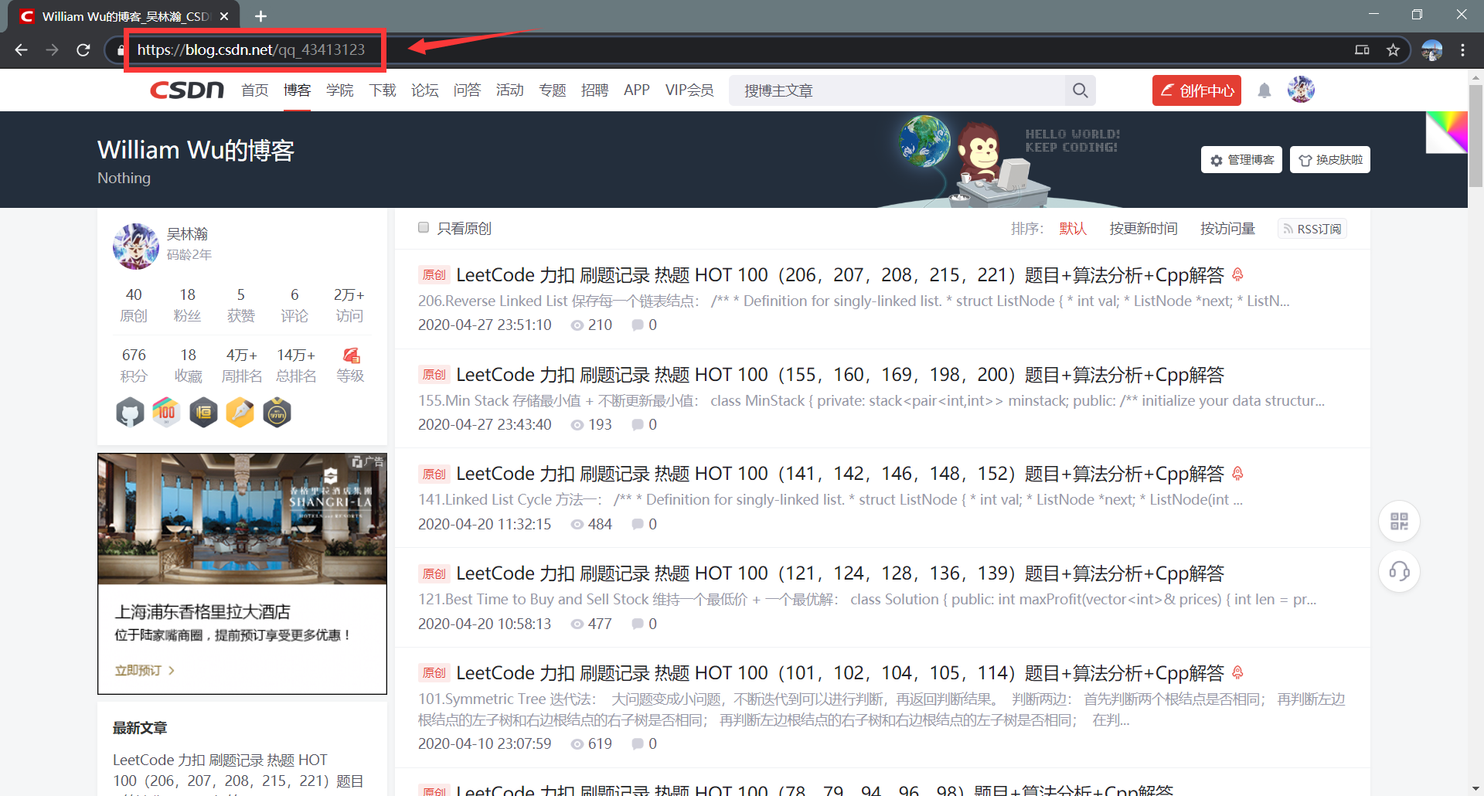Open Chrome three-dot menu
Viewport: 1484px width, 796px height.
[x=1462, y=50]
